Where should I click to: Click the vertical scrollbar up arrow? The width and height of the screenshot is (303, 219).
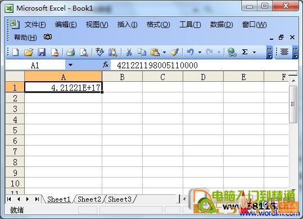coord(293,81)
